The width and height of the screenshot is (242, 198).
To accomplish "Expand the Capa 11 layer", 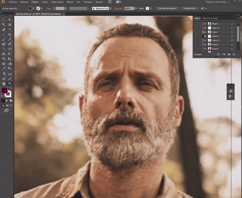I will click(x=205, y=40).
